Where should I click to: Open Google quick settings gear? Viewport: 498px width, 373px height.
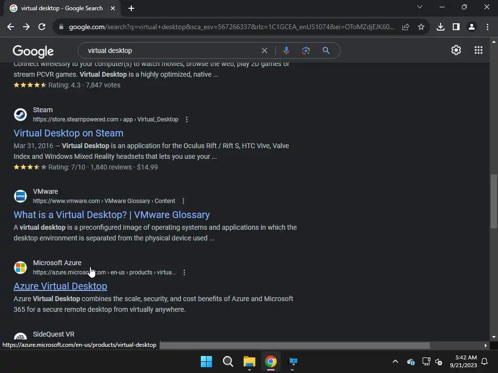click(x=456, y=50)
